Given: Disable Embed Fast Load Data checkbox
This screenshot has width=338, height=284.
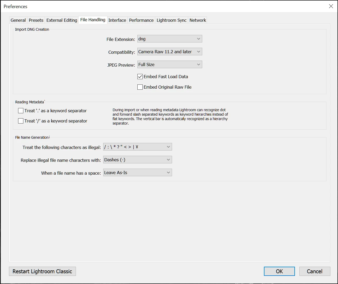Looking at the screenshot, I should (x=140, y=77).
